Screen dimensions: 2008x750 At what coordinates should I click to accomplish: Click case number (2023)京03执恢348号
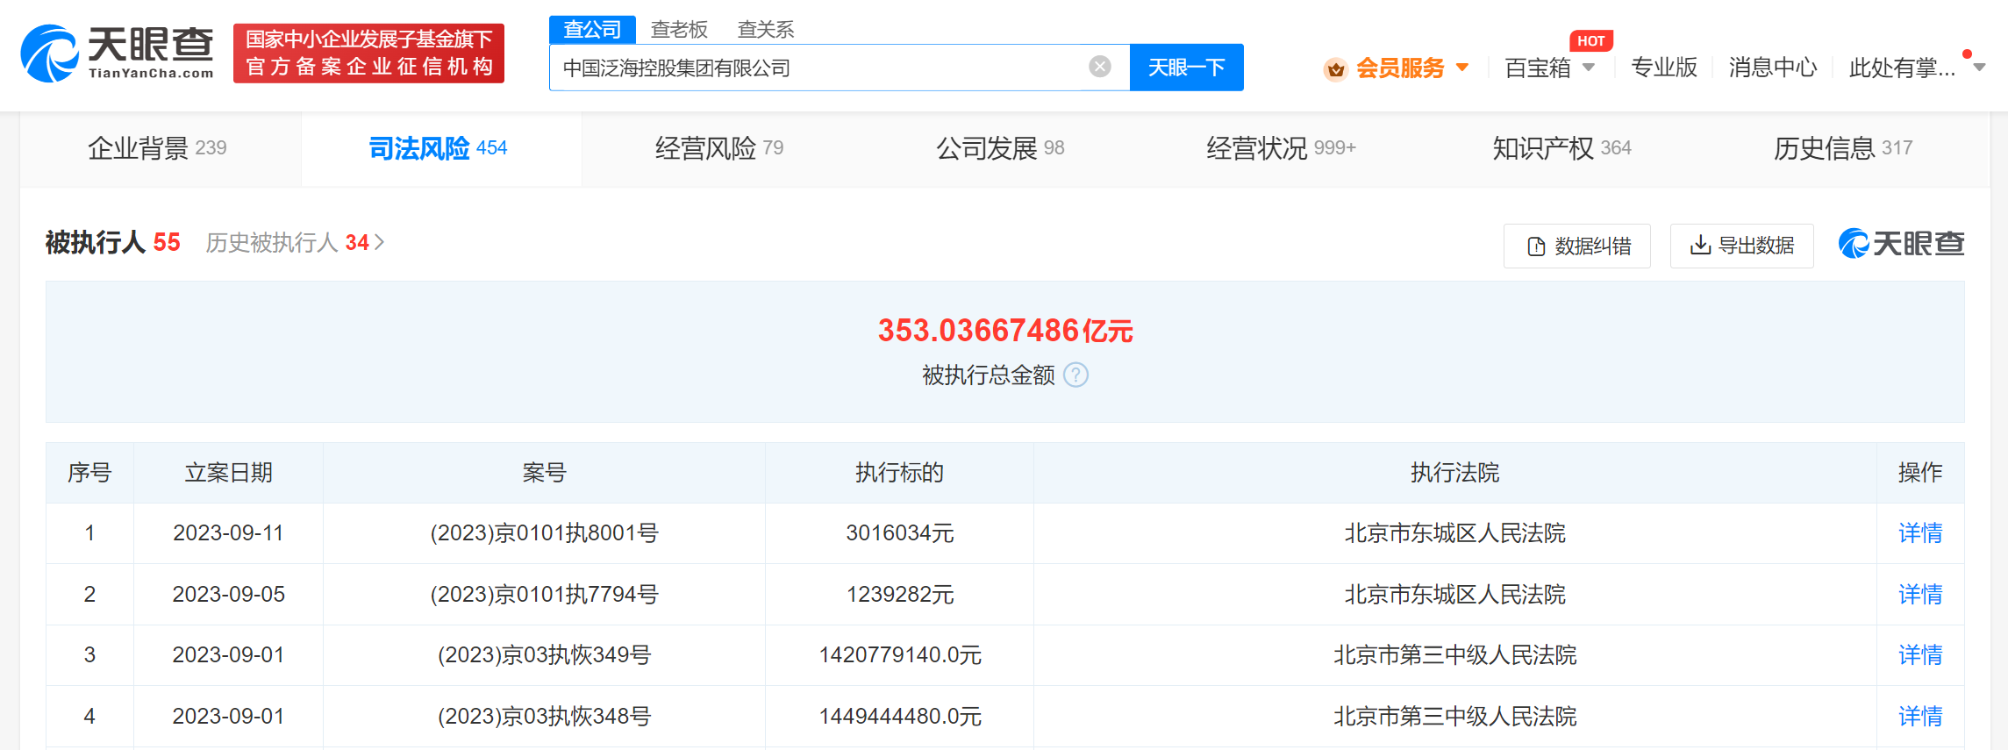click(544, 717)
